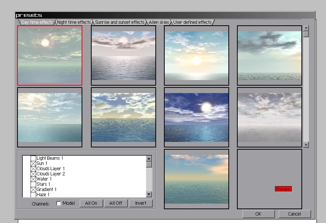Toggle the Gradient 1 checkbox
This screenshot has width=326, height=223.
pos(33,189)
